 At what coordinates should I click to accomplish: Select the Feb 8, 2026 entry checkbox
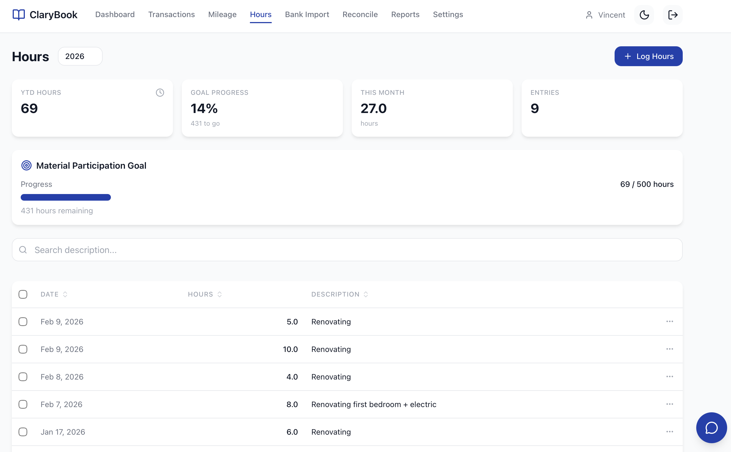point(23,377)
